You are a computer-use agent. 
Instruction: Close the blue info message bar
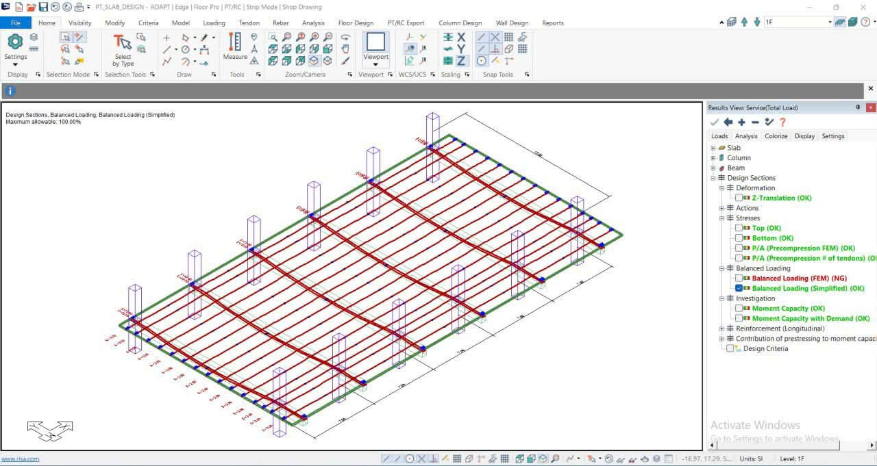pos(871,89)
